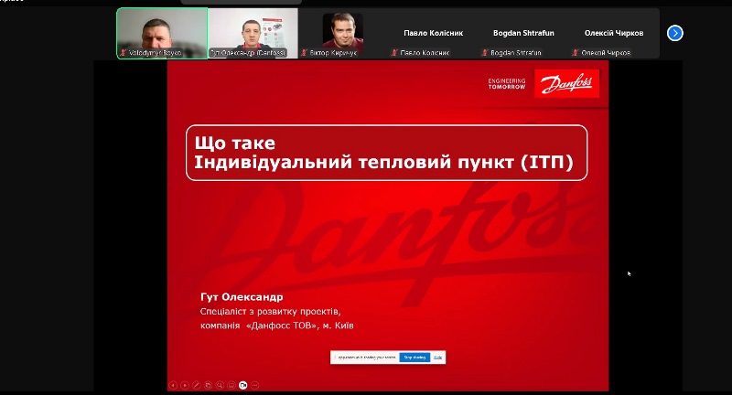Click the line 'Спеціаліст з розвитку проектів,'

271,312
